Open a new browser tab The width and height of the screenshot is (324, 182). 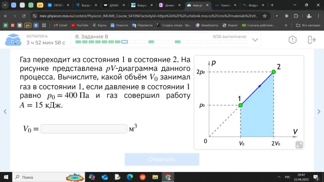click(x=272, y=5)
